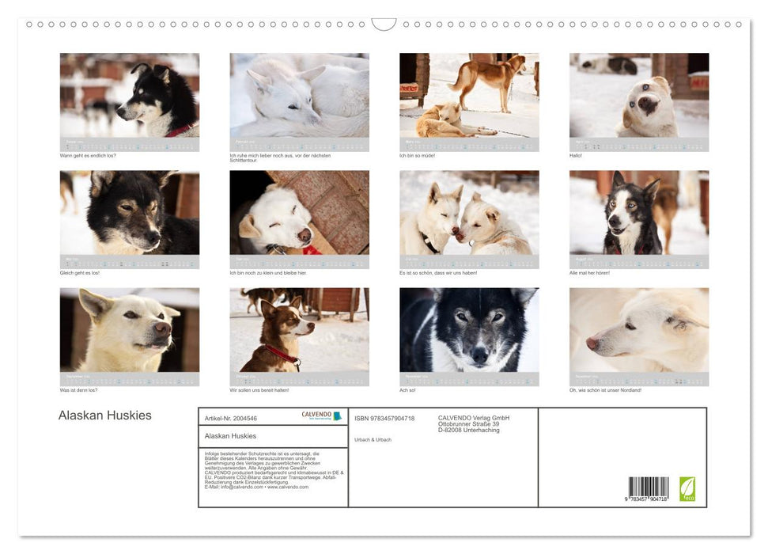
Task: Click caption 'Wann geht es endlich los?'
Action: pos(87,155)
